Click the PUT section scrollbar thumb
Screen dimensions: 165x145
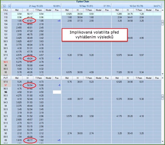[x=163, y=97]
